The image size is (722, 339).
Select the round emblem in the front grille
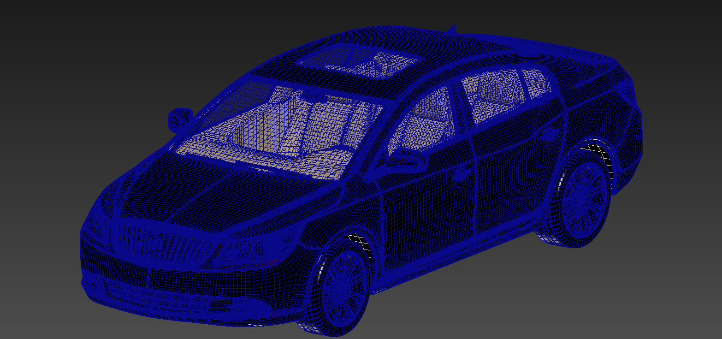[155, 244]
